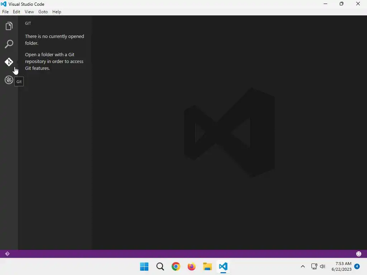
Task: Show hidden system tray icons
Action: coord(302,266)
